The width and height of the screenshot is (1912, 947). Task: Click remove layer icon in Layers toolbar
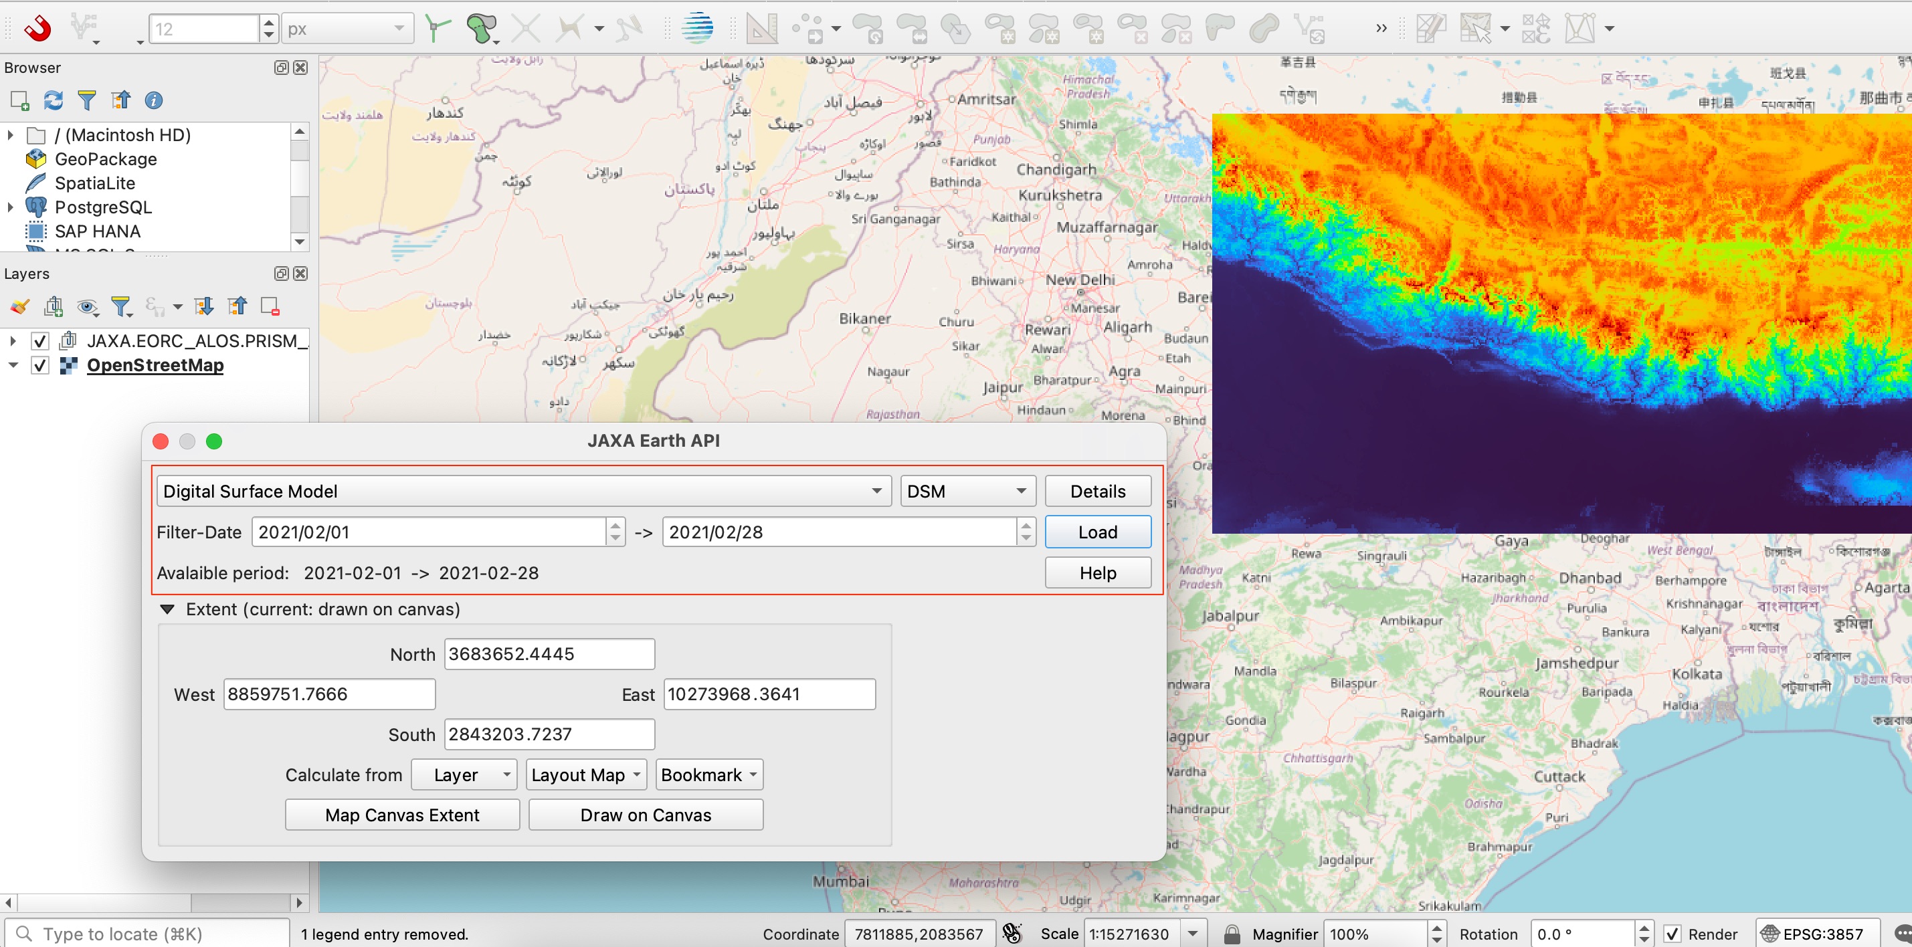[x=270, y=306]
